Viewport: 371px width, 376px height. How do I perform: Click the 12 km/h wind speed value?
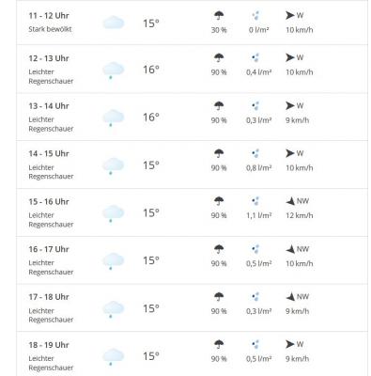tap(299, 215)
